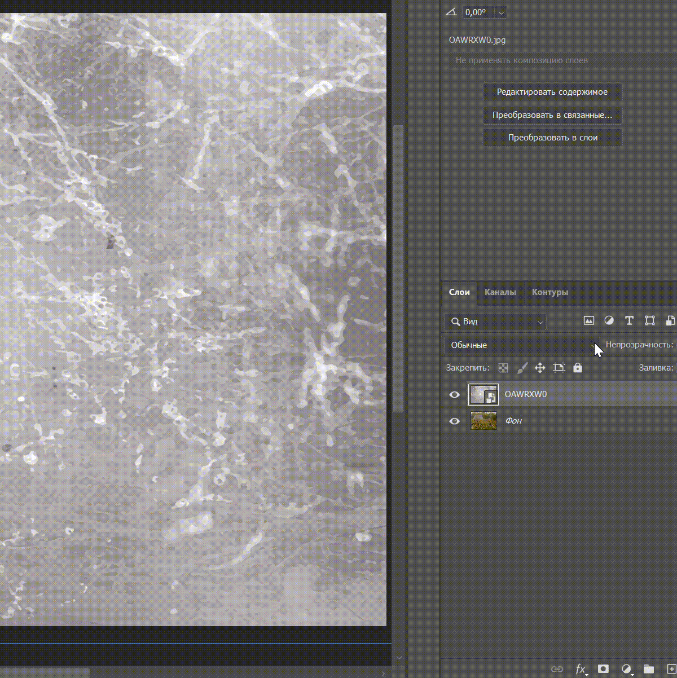Click the OAWRXW0 layer name
The height and width of the screenshot is (678, 677).
click(526, 394)
